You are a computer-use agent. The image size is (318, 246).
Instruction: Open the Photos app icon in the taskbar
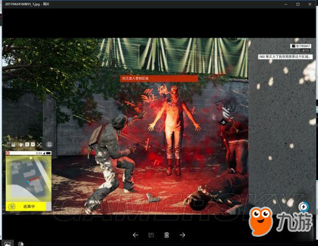[8, 243]
